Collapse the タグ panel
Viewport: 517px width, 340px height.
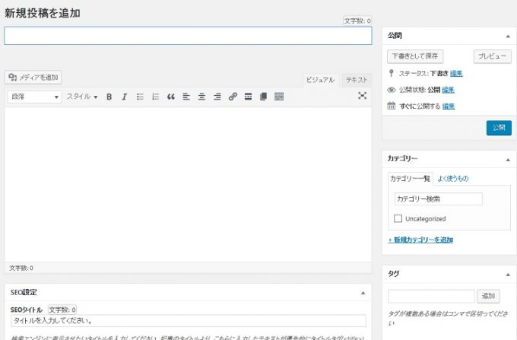point(508,275)
